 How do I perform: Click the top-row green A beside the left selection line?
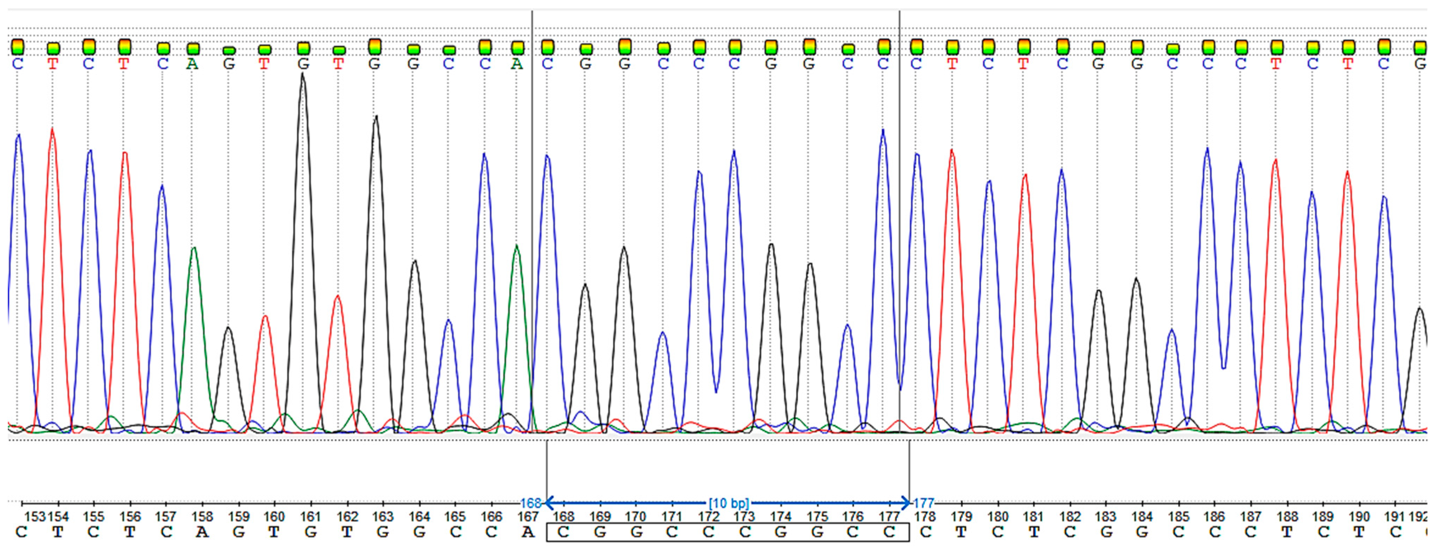517,64
